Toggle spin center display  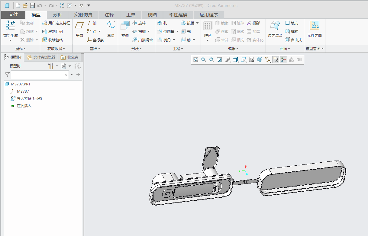[283, 60]
